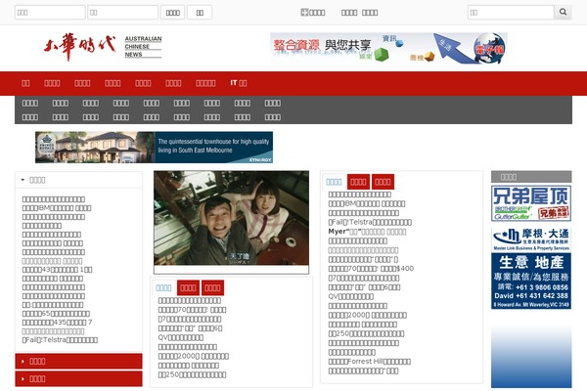Select the last red tab below the video
587x391 pixels.
tap(212, 287)
